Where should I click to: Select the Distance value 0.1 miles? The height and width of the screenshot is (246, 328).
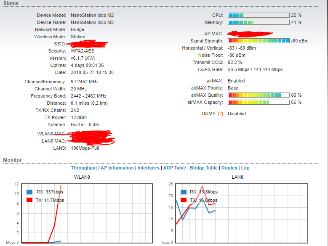coord(80,103)
